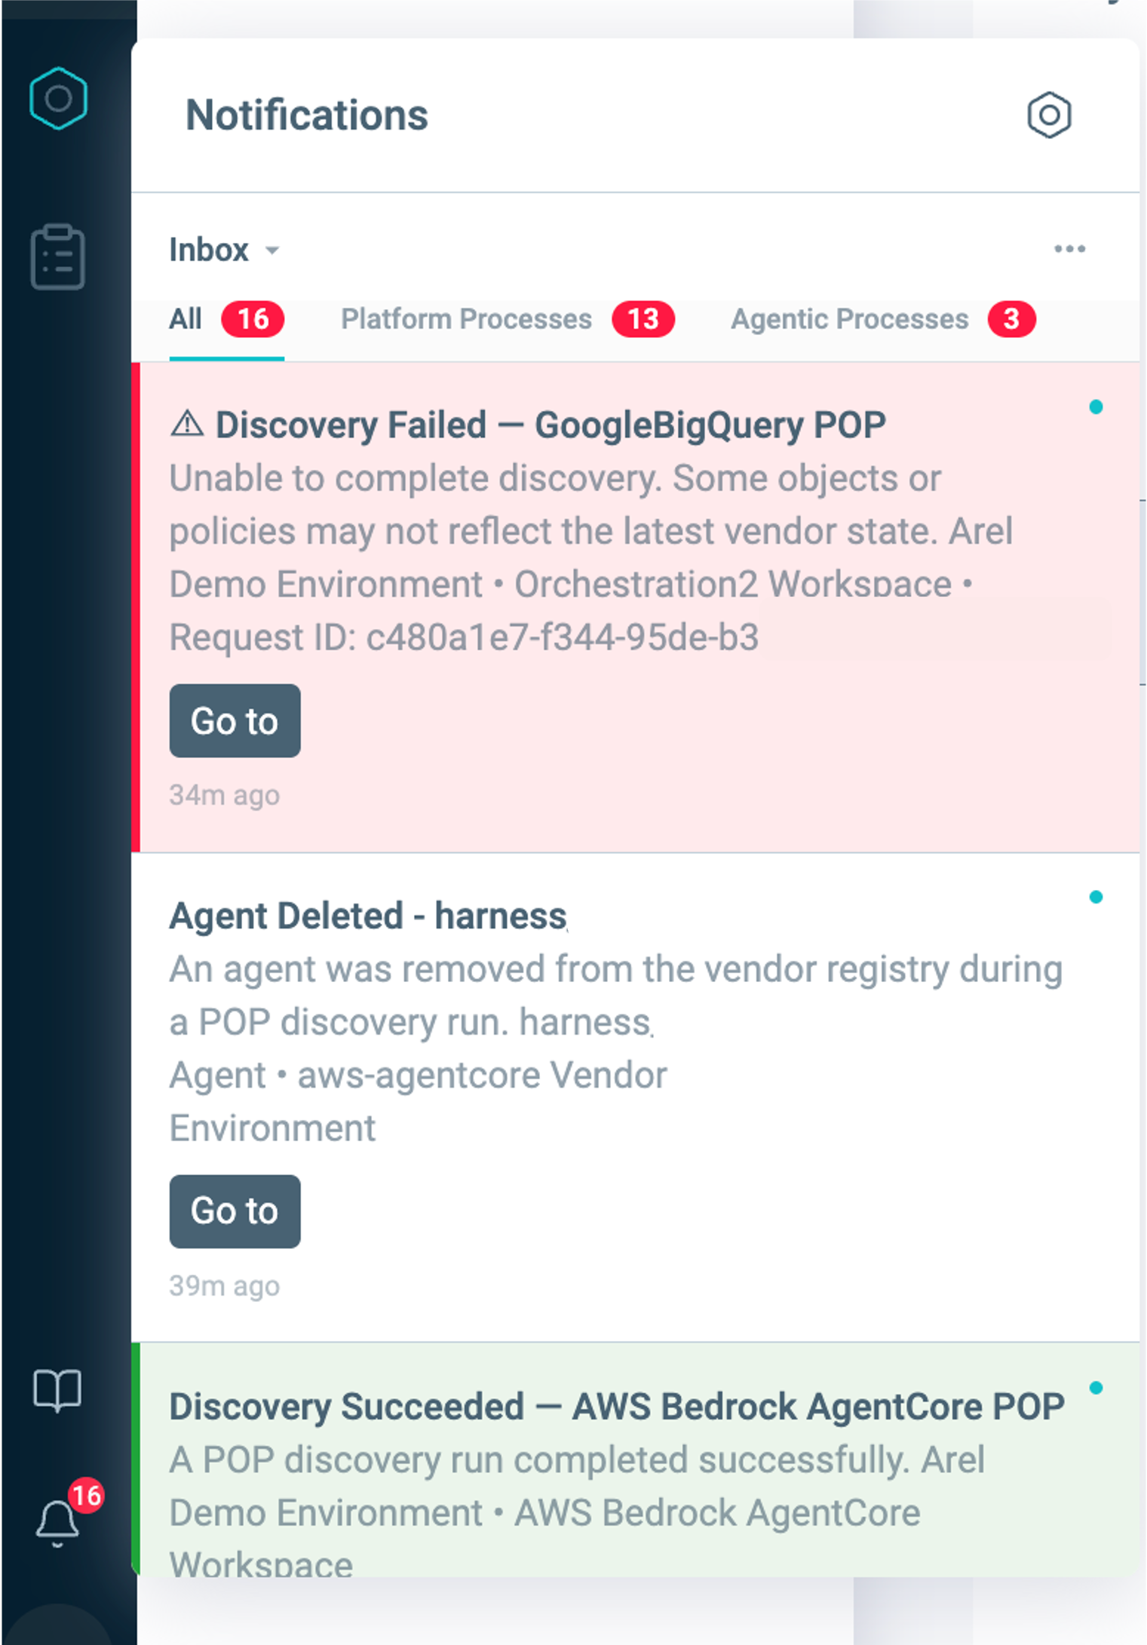Open the clipboard tasks sidebar icon
This screenshot has height=1645, width=1147.
[57, 256]
